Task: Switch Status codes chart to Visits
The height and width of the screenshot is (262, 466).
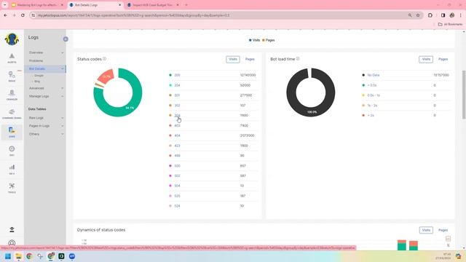Action: pos(233,59)
